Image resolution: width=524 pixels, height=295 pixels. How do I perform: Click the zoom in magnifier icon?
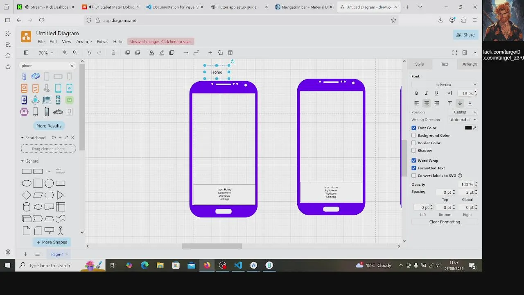(65, 52)
